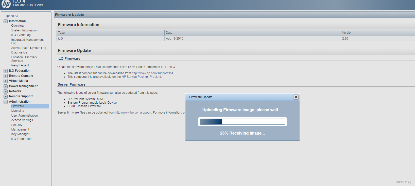Collapse the Administration tree section
Screen dimensions: 415x186
tap(6, 102)
